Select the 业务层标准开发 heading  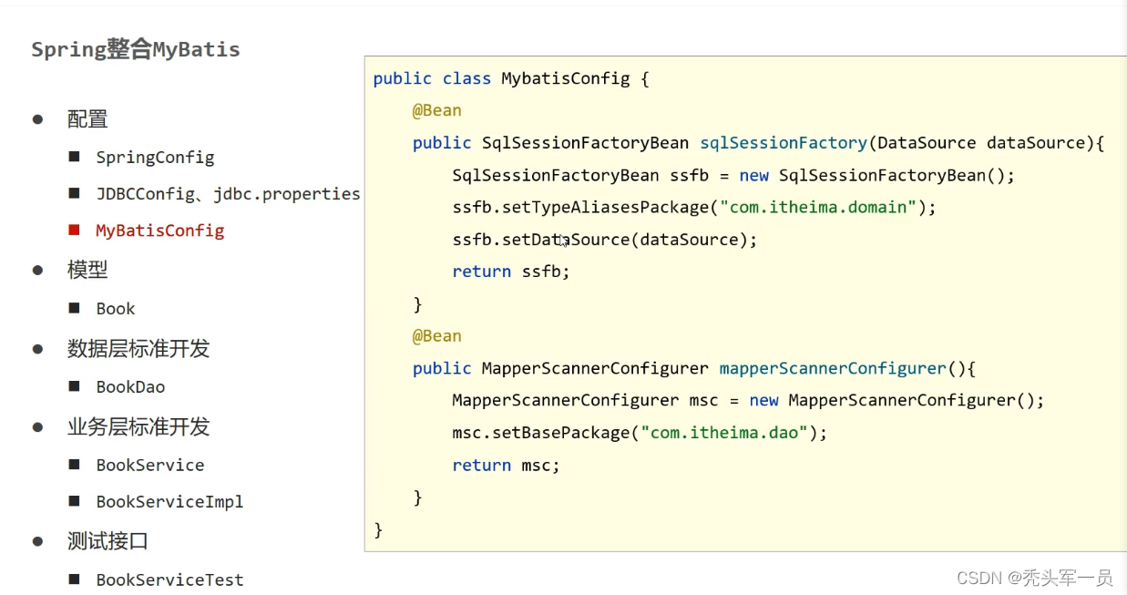coord(138,426)
